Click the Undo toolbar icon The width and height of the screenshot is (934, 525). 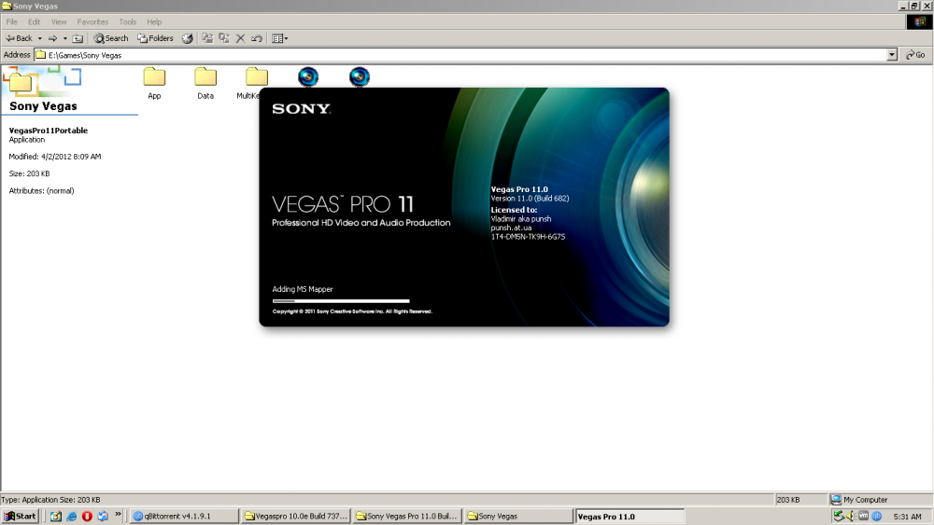(256, 38)
